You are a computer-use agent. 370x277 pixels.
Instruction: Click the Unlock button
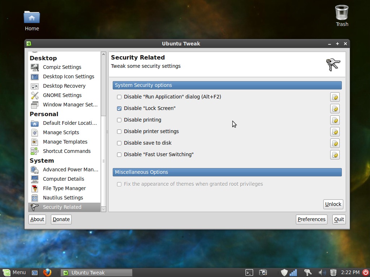point(333,204)
